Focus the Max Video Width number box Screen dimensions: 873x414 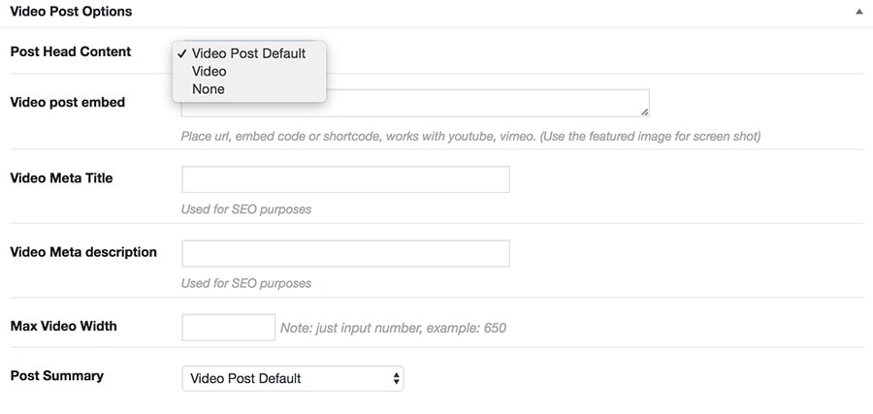click(228, 327)
